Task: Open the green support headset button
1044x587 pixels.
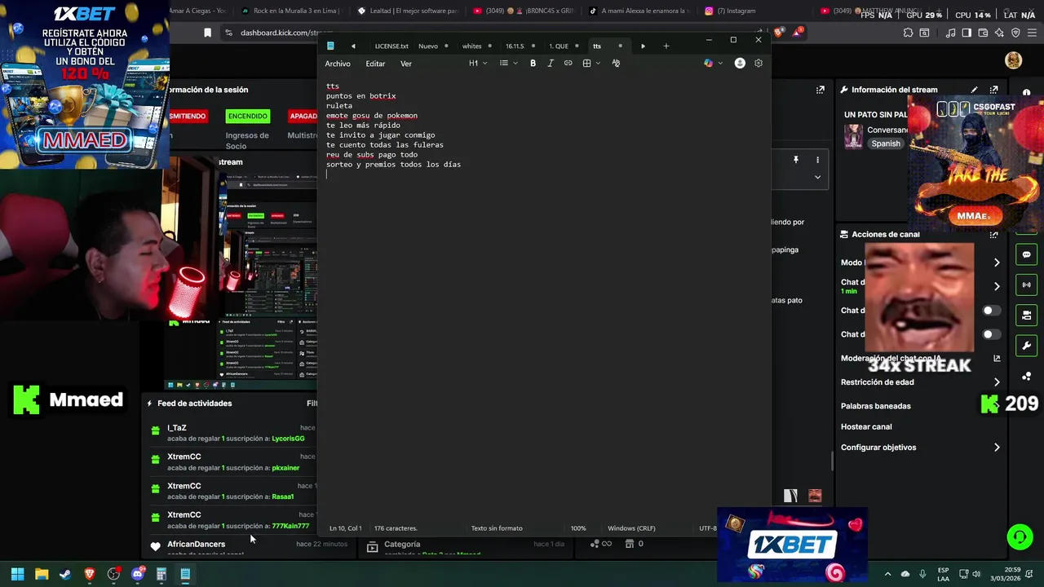Action: [1020, 536]
